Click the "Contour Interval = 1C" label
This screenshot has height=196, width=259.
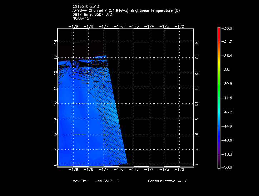168,181
